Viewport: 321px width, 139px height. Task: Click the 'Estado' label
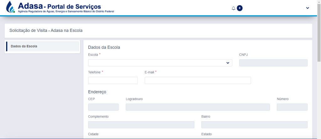pos(207,134)
